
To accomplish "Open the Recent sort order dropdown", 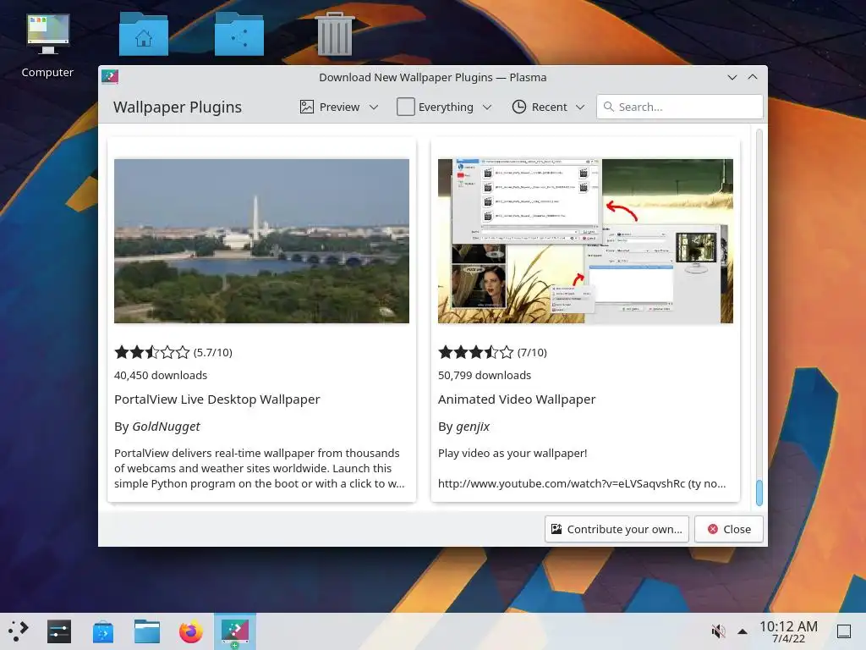I will coord(548,107).
